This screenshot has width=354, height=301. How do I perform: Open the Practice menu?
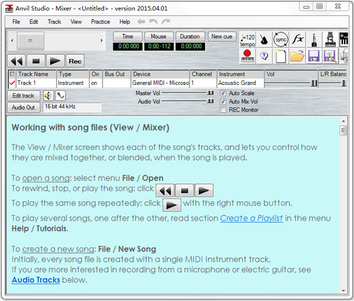[x=100, y=22]
